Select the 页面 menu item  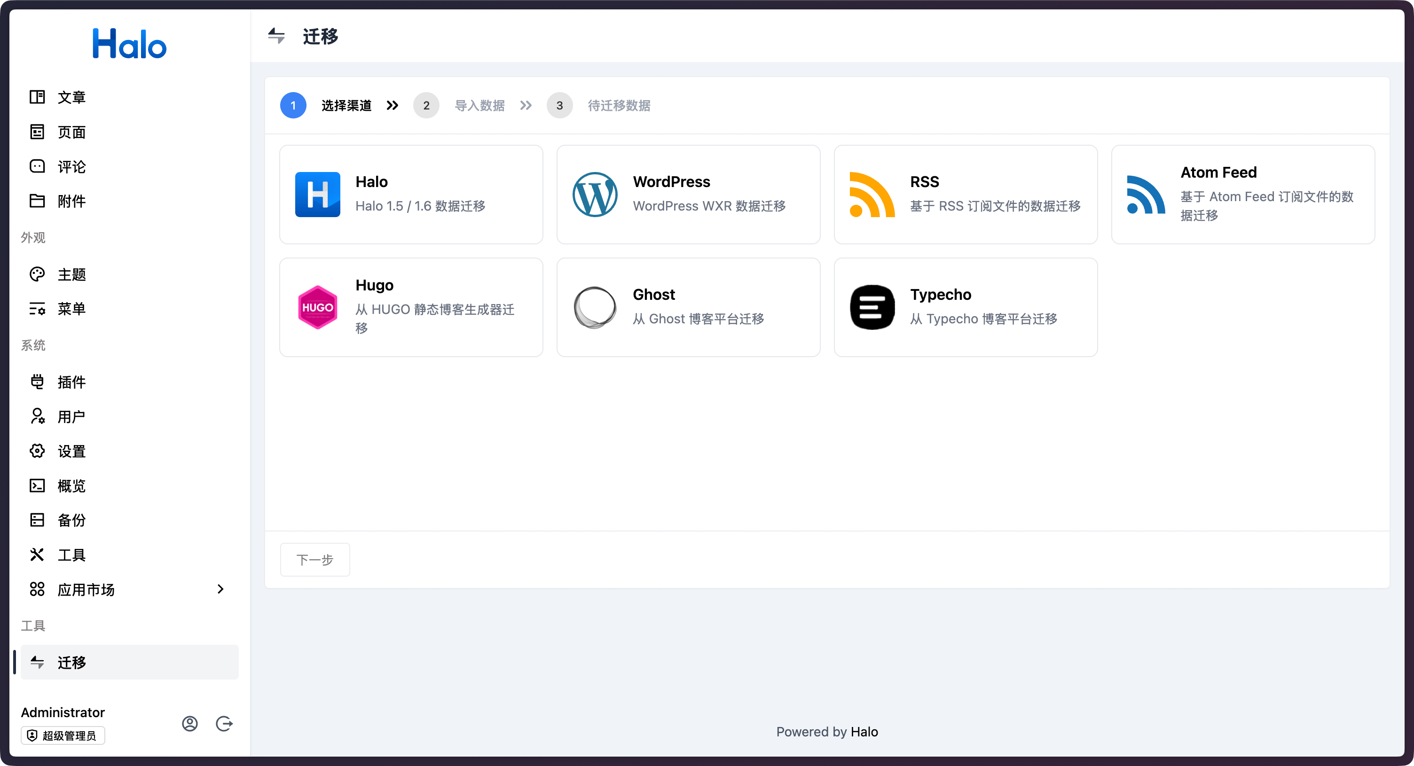(x=71, y=132)
